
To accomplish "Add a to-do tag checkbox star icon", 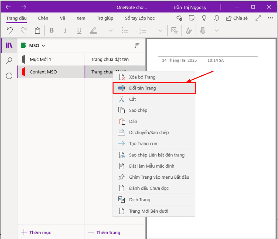I will 174,30.
